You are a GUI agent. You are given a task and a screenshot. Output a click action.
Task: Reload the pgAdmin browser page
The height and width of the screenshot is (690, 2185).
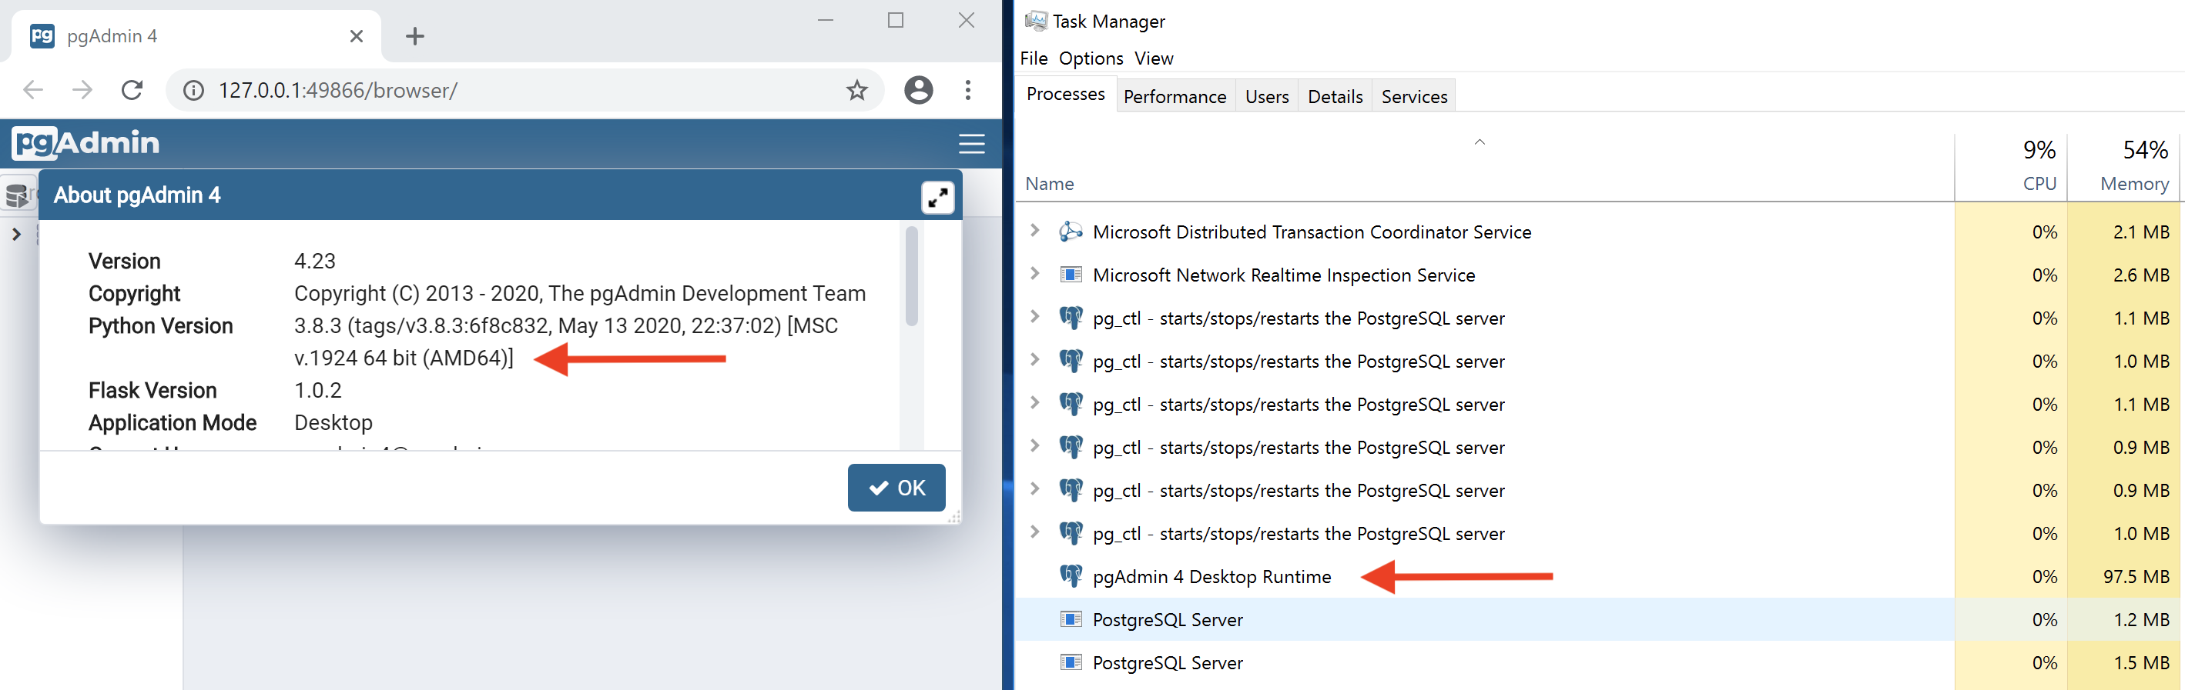pyautogui.click(x=132, y=91)
